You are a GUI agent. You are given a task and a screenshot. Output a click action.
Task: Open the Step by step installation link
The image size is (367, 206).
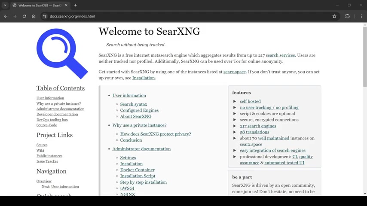pos(144,182)
